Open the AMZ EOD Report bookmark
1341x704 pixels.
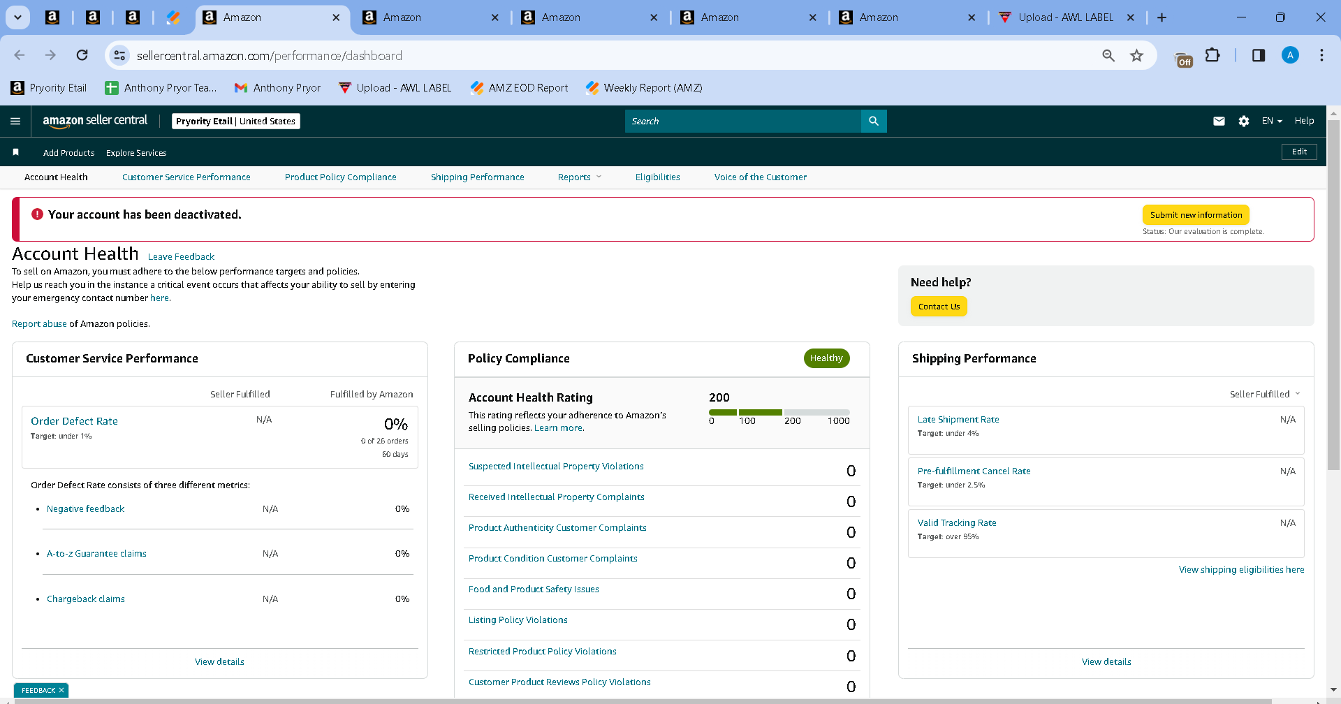click(x=519, y=88)
